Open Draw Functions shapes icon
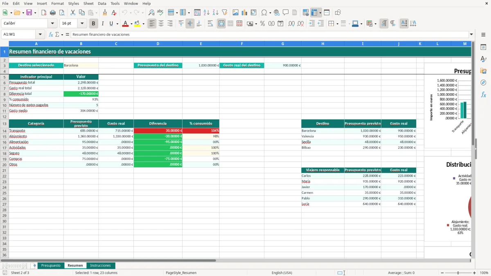The height and width of the screenshot is (276, 491). (338, 13)
